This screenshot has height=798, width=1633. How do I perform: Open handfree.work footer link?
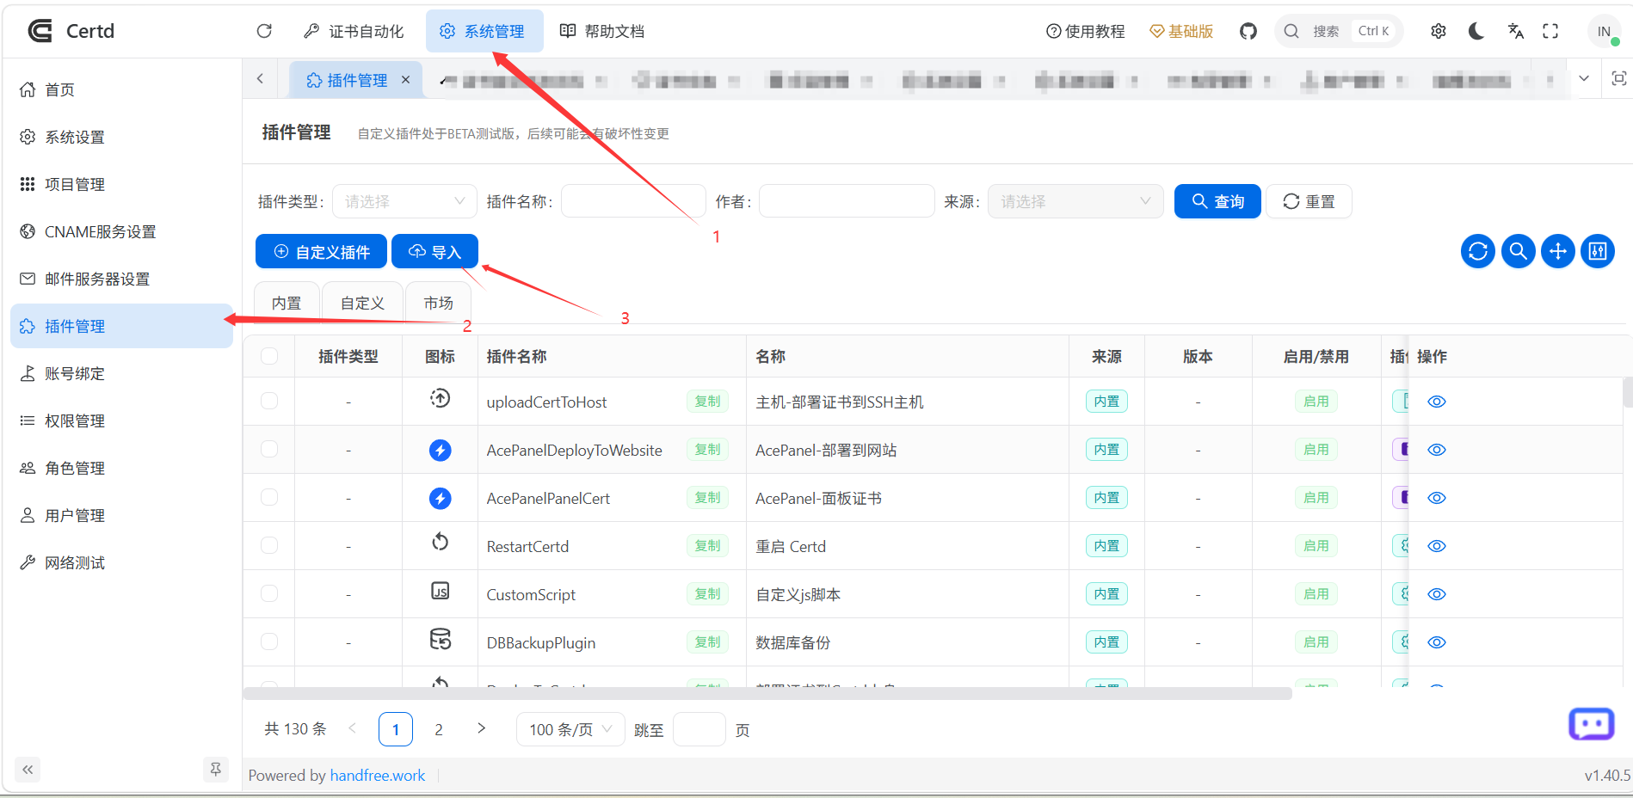[x=378, y=775]
